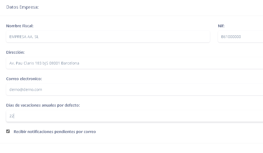Click the demo@demo.com email text
The height and width of the screenshot is (153, 263).
coord(26,90)
